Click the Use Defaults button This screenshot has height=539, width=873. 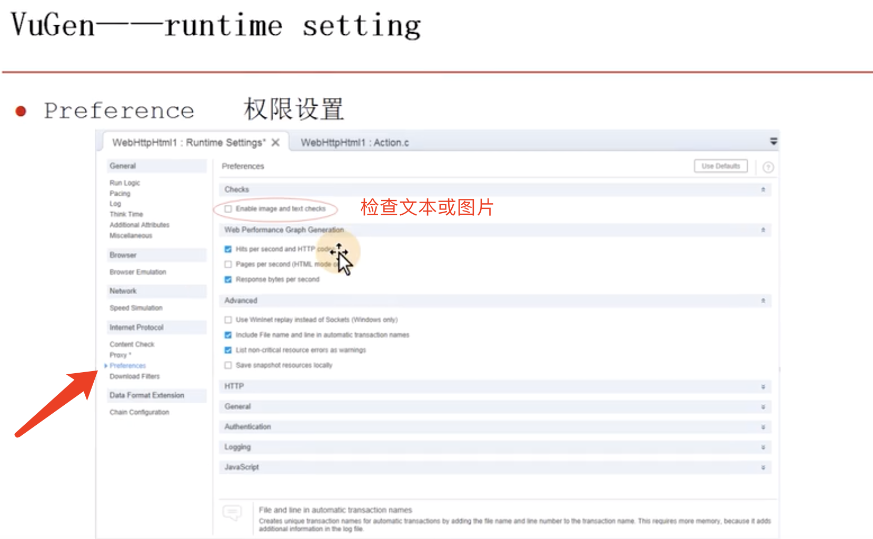point(720,166)
